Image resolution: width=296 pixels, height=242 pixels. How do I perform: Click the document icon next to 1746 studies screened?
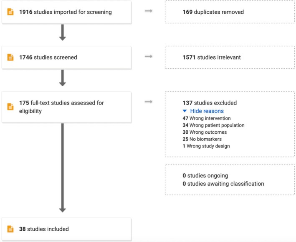[x=10, y=57]
